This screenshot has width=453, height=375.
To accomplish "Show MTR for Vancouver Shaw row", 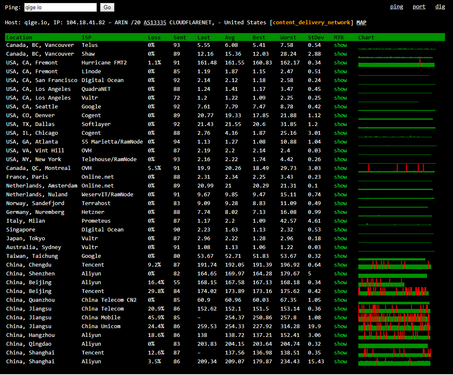I will (340, 54).
